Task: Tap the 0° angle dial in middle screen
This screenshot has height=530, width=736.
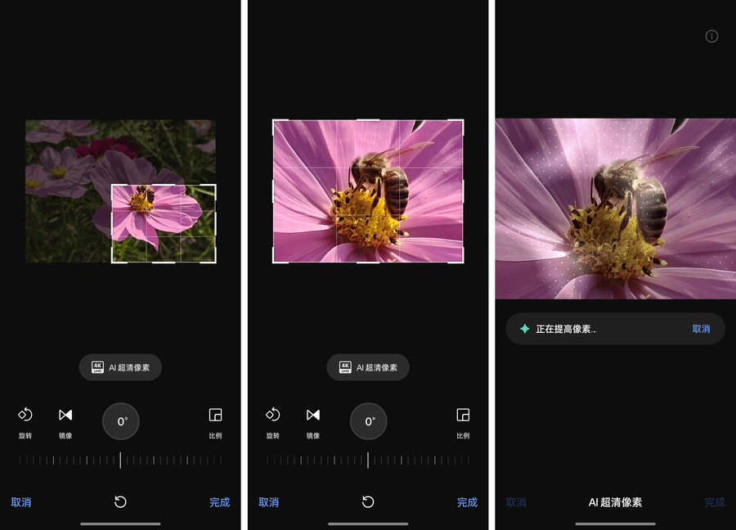Action: (x=369, y=421)
